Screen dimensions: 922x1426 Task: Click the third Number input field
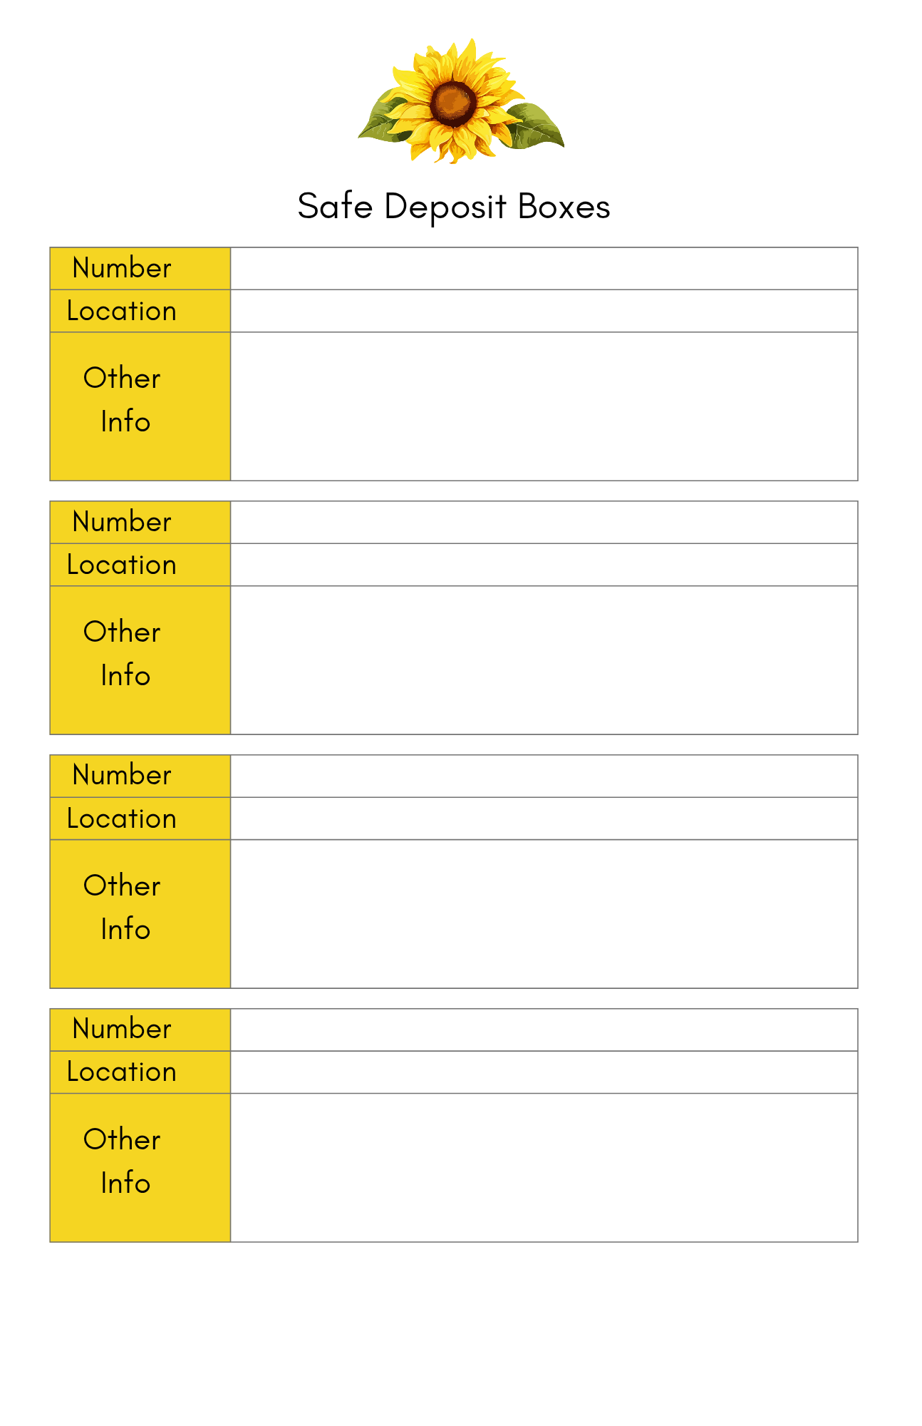click(544, 776)
